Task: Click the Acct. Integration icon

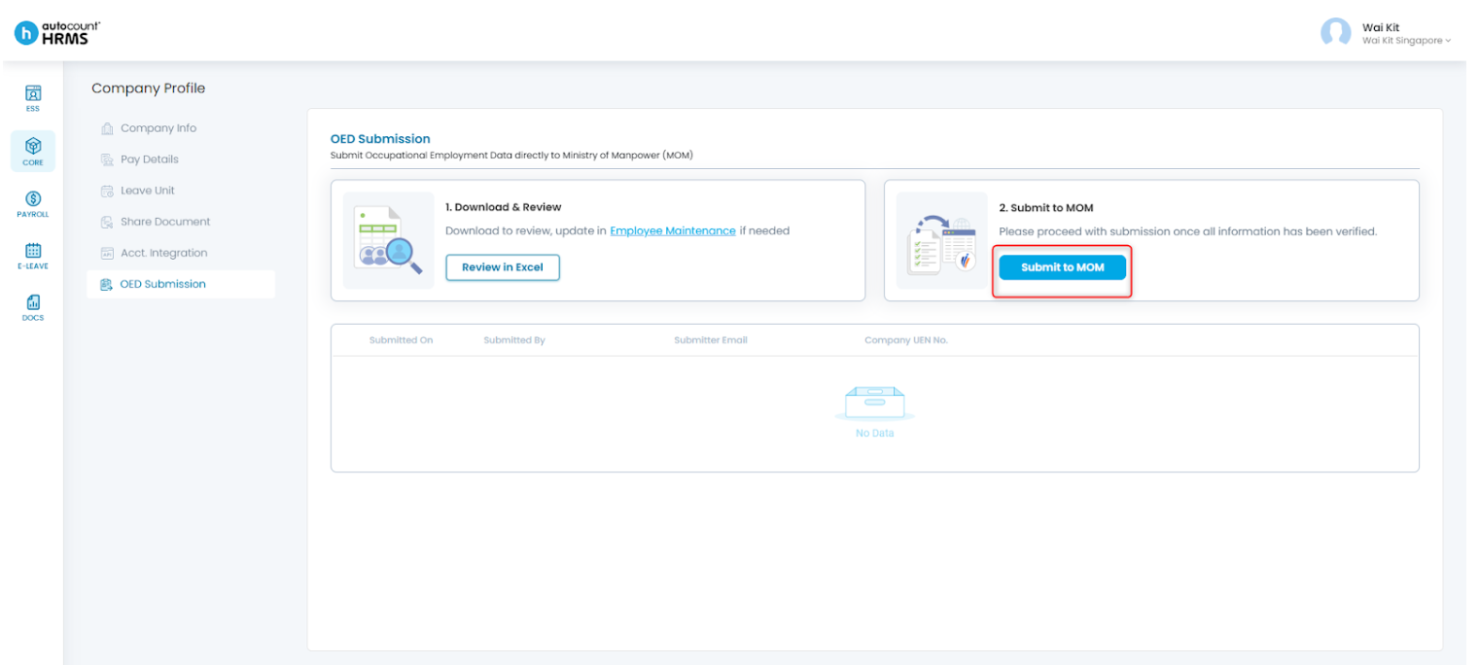Action: pyautogui.click(x=108, y=253)
